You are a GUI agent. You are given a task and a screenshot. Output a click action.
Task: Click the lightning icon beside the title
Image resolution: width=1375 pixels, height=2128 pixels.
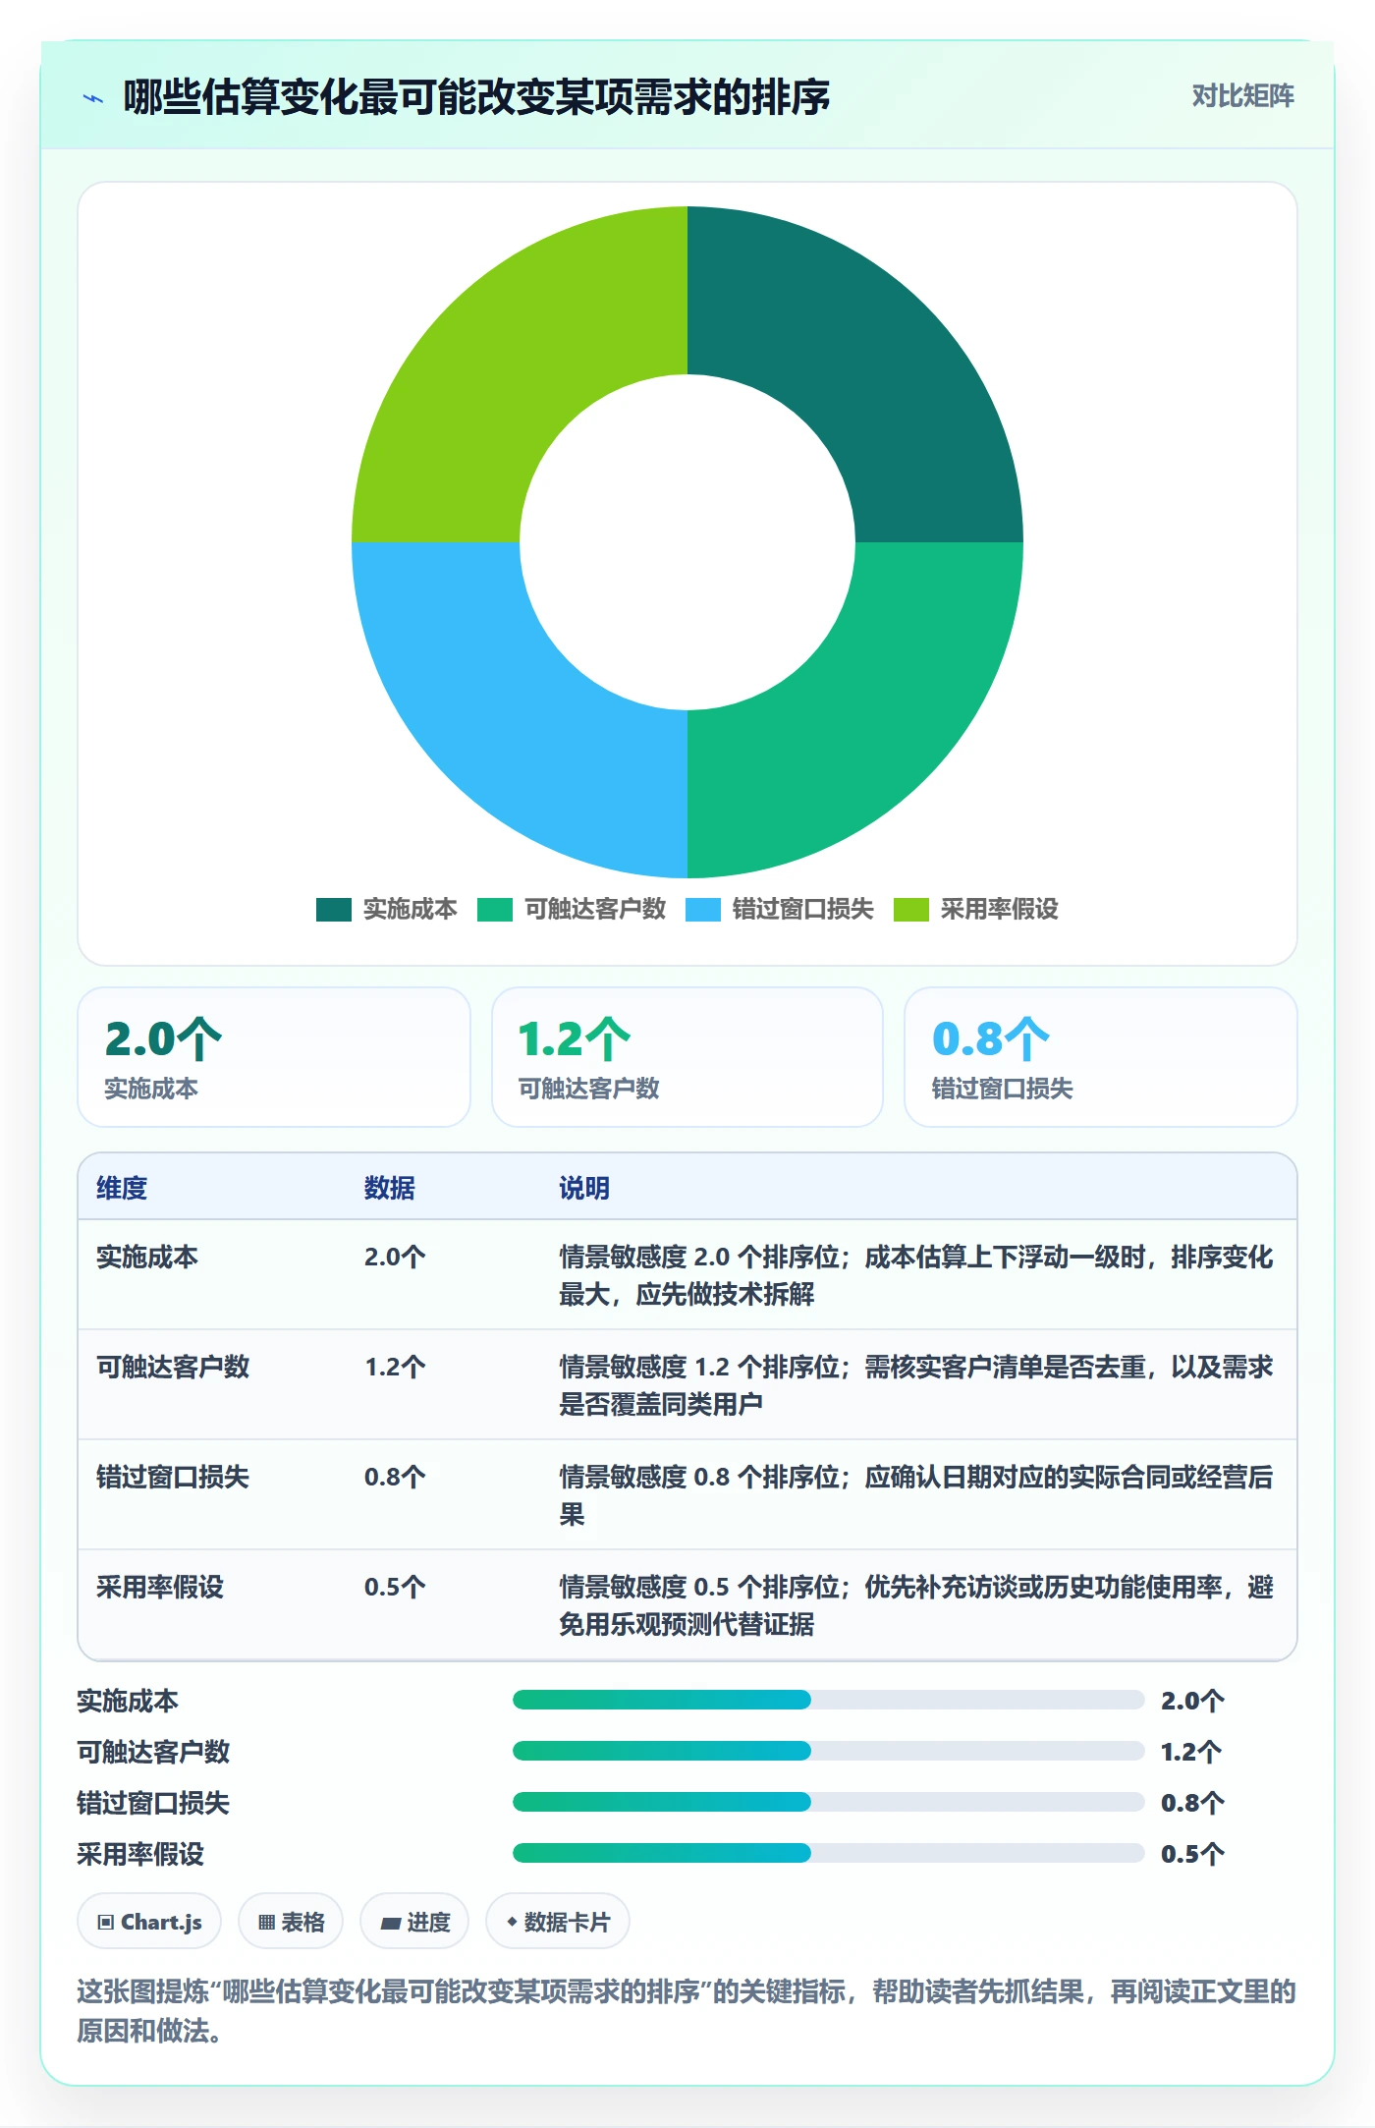point(93,98)
